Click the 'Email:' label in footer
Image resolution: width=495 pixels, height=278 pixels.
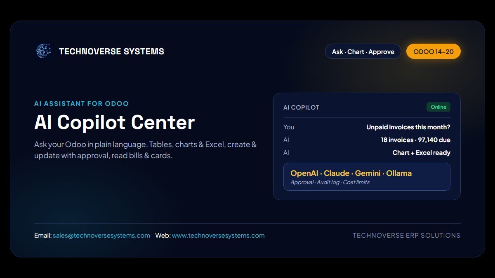point(43,236)
